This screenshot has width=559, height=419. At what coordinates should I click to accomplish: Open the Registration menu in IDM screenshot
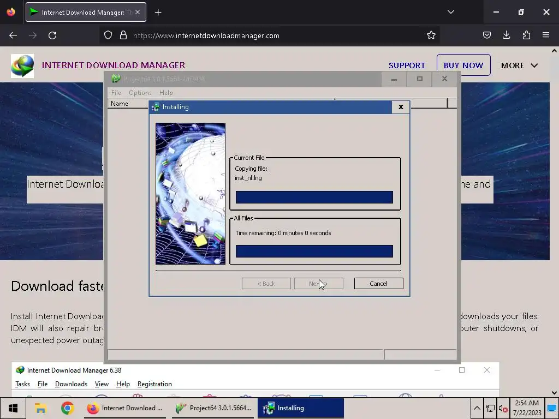click(154, 384)
